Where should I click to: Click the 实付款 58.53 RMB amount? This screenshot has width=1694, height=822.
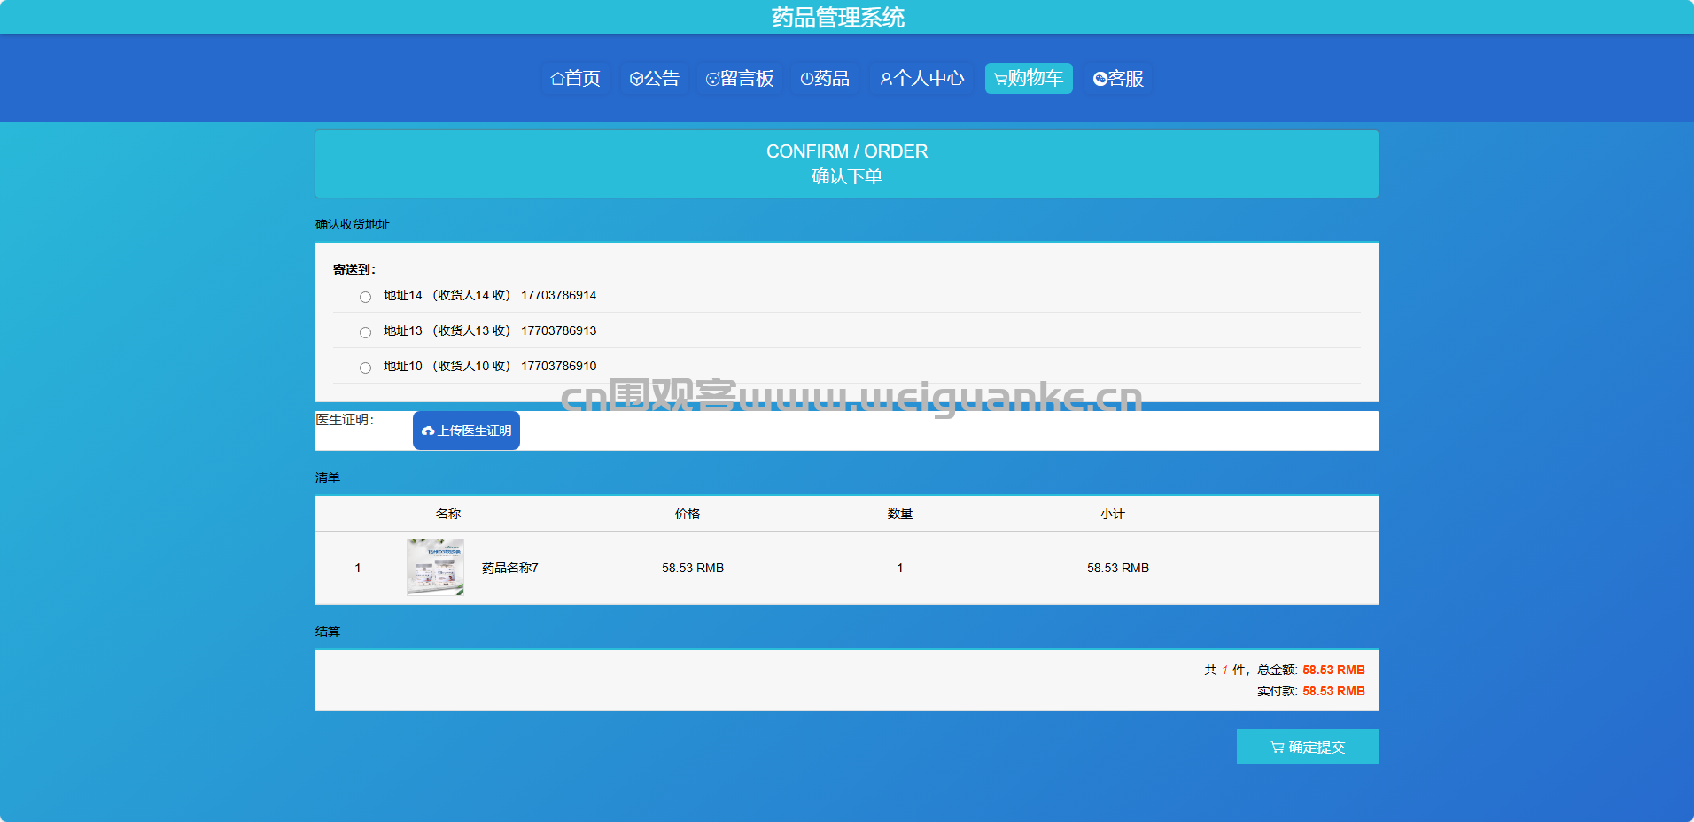tap(1333, 691)
